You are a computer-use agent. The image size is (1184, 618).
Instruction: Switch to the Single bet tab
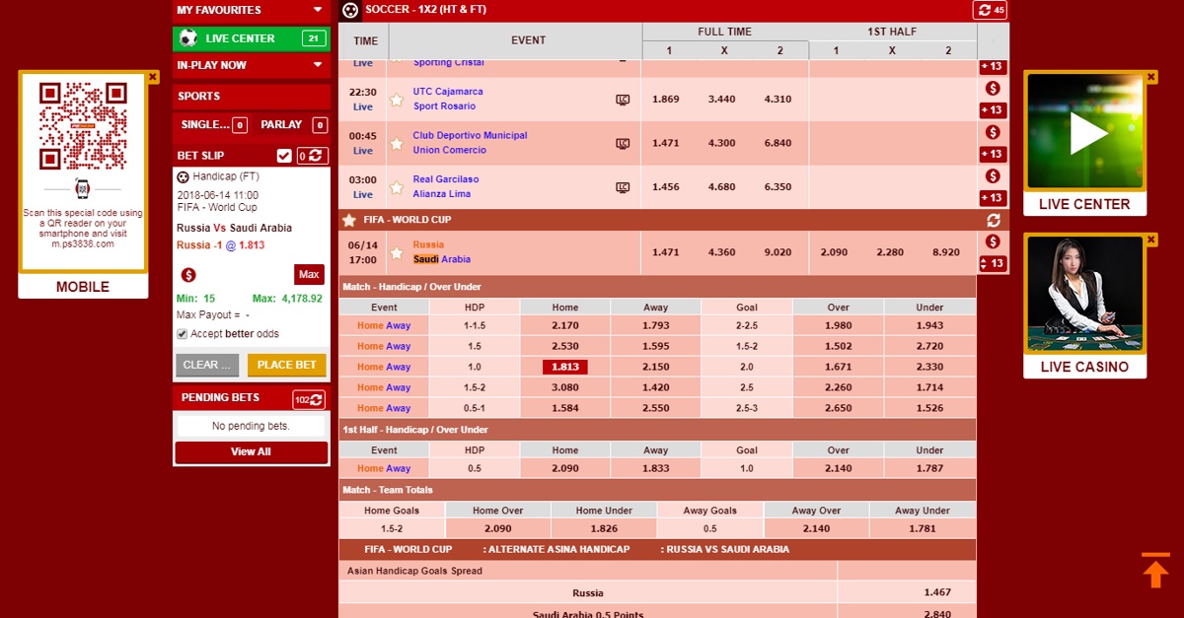click(x=211, y=125)
